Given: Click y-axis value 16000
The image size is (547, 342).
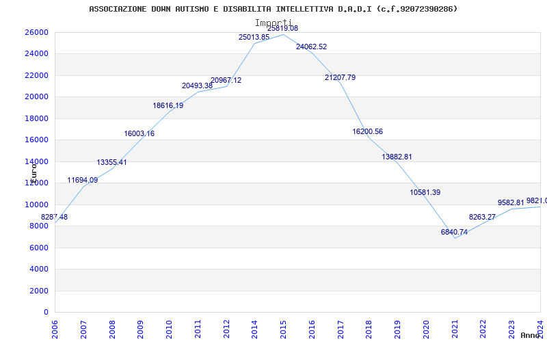Looking at the screenshot, I should 36,140.
